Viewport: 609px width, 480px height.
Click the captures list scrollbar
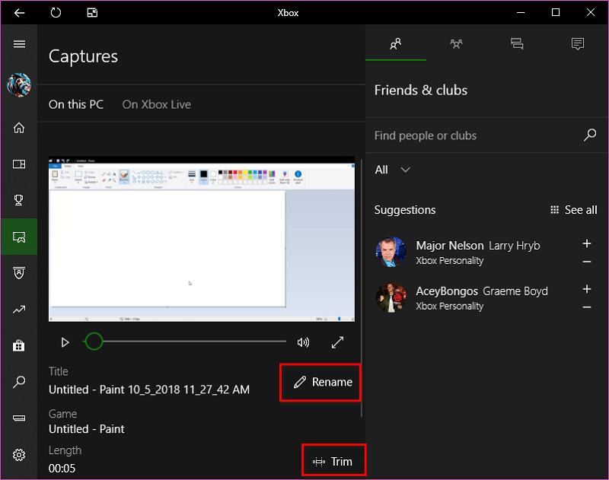click(x=362, y=287)
